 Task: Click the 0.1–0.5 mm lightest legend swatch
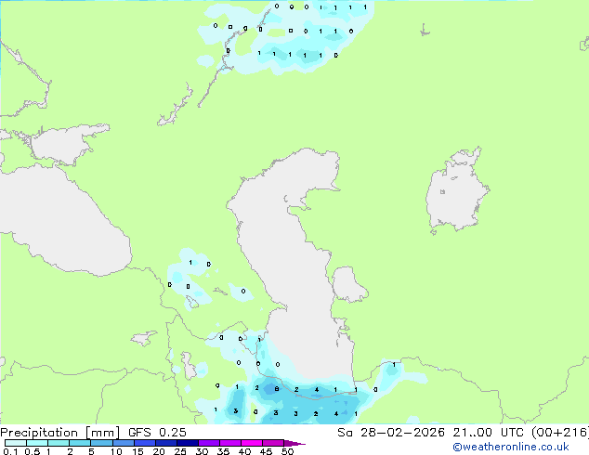pos(16,443)
